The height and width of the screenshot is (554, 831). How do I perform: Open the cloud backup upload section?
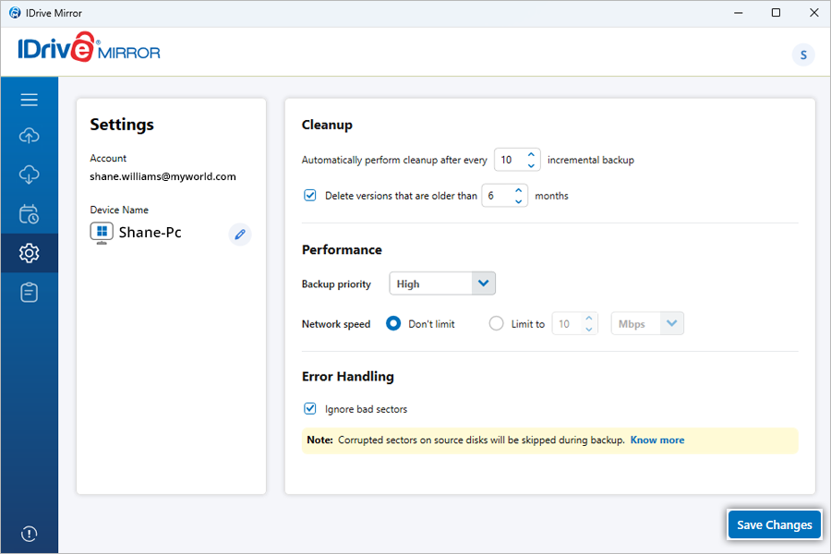click(29, 137)
